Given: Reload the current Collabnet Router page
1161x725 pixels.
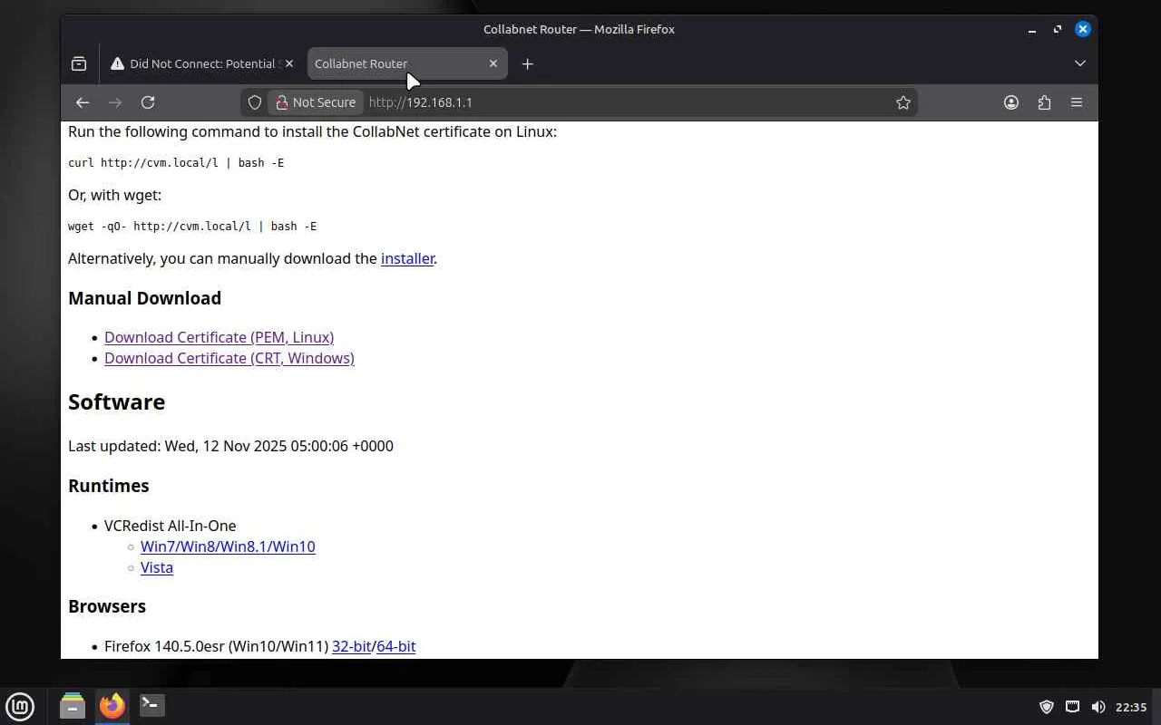Looking at the screenshot, I should (148, 102).
